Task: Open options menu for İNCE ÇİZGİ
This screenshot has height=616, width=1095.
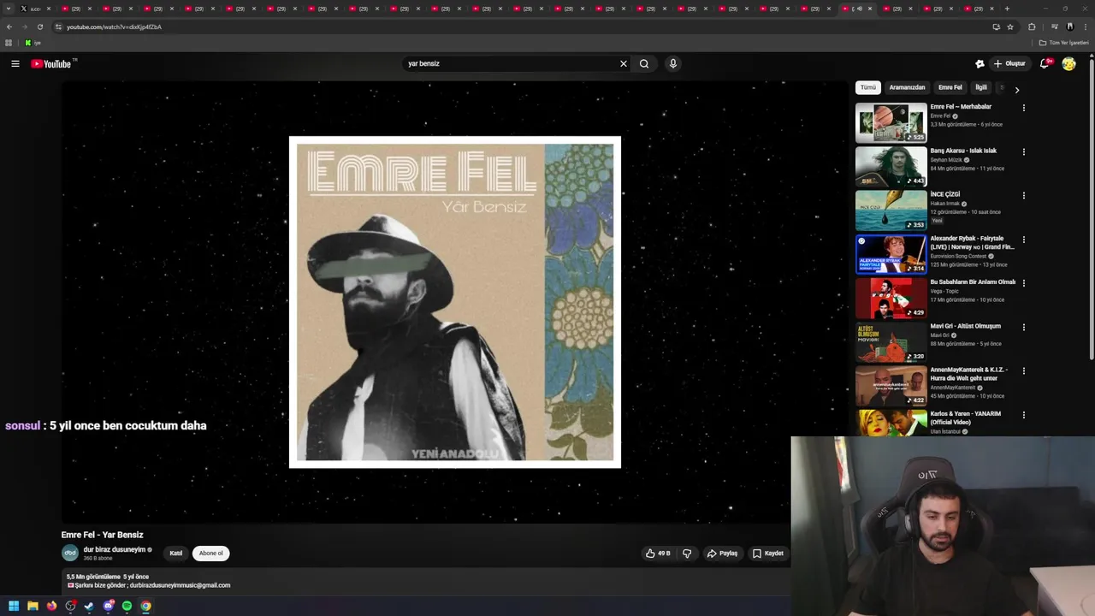Action: 1023,195
